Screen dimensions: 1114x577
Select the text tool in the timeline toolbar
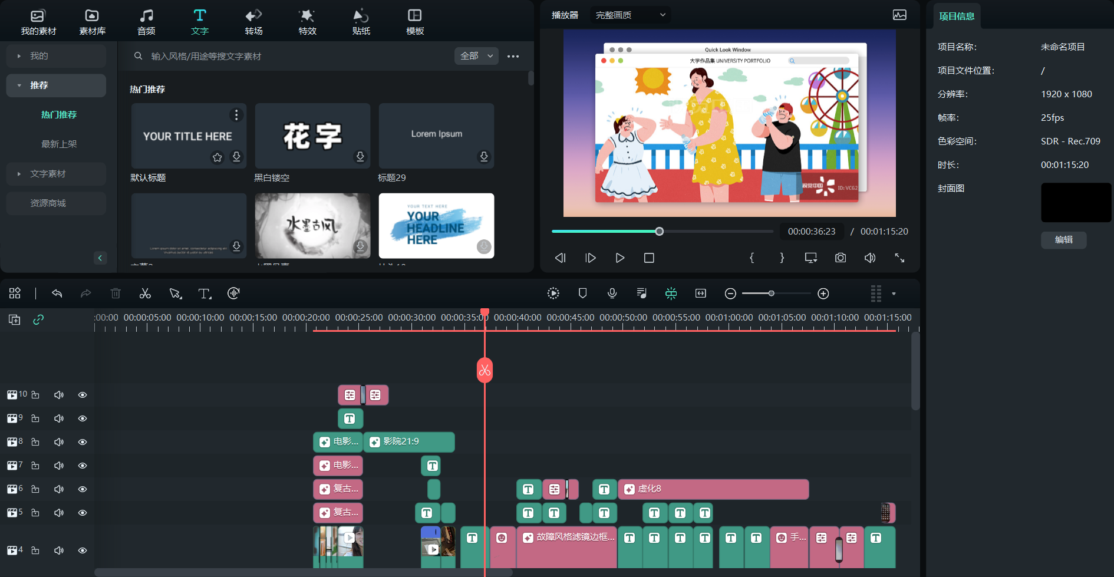click(204, 293)
